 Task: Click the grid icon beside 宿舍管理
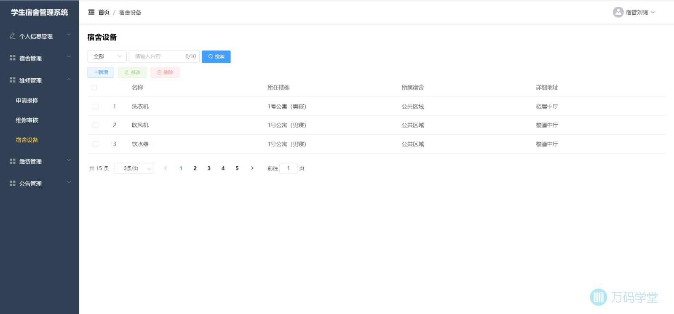coord(13,58)
